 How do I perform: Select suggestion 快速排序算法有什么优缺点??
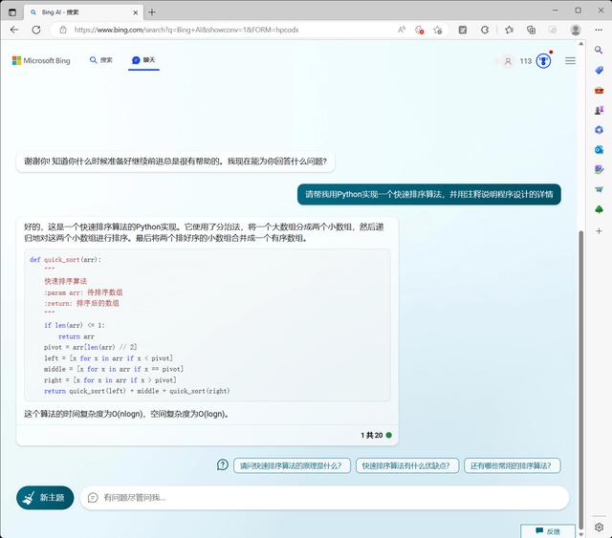coord(406,466)
